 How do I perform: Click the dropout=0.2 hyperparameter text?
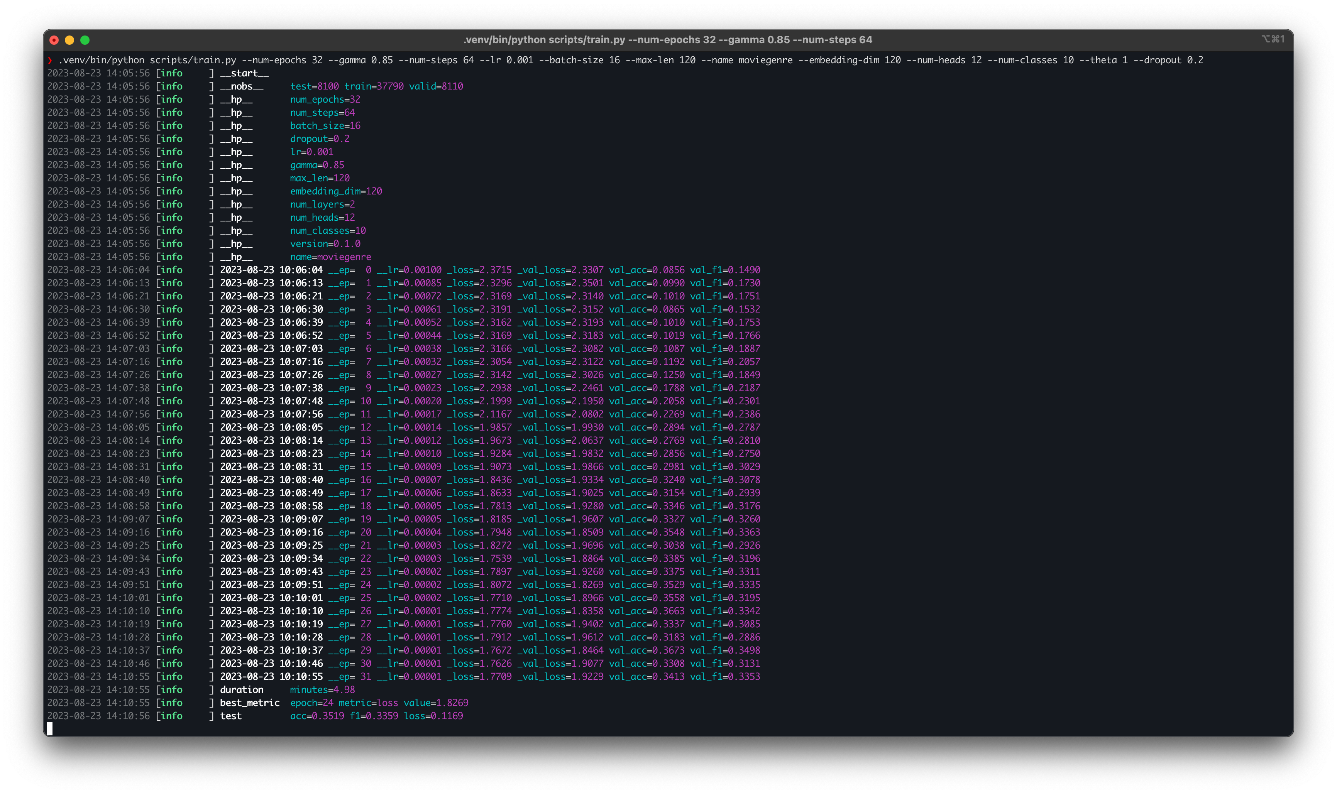tap(320, 139)
